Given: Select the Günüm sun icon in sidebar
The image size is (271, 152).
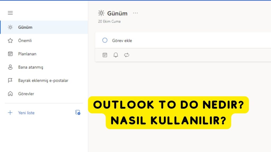Looking at the screenshot, I should pyautogui.click(x=10, y=27).
